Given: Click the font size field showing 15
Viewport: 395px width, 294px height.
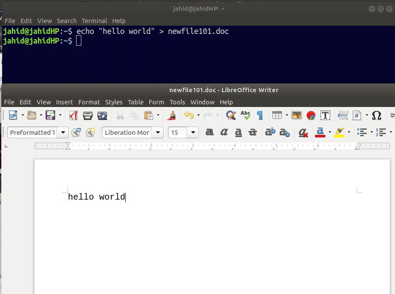Looking at the screenshot, I should 177,132.
